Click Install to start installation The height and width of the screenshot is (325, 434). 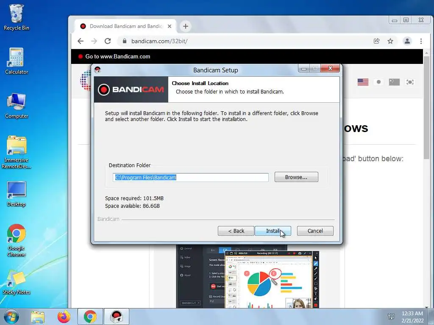tap(273, 231)
